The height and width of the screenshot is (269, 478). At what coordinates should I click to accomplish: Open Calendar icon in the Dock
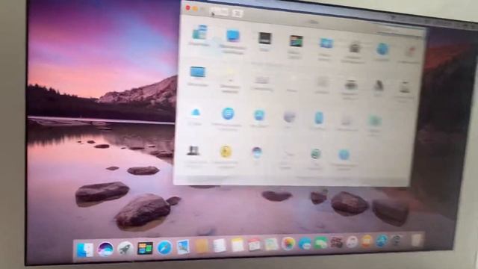pos(254,244)
